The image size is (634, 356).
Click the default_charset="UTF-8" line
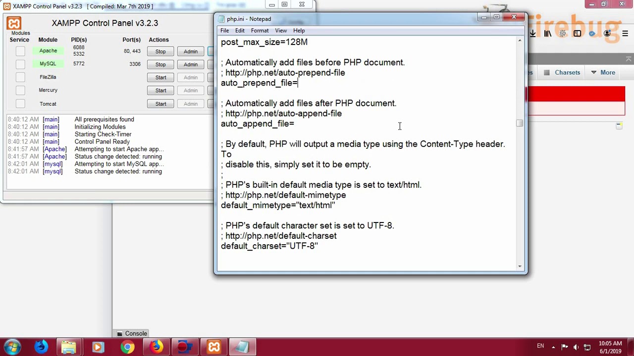pyautogui.click(x=269, y=246)
